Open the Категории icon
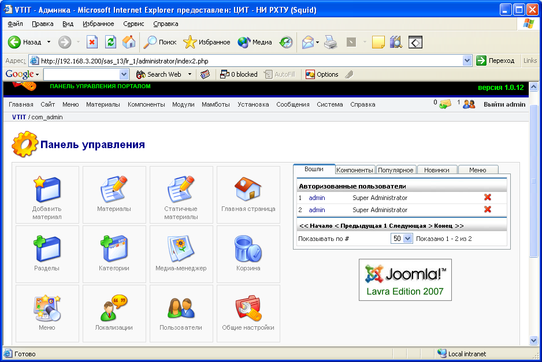542x362 pixels. coord(114,254)
